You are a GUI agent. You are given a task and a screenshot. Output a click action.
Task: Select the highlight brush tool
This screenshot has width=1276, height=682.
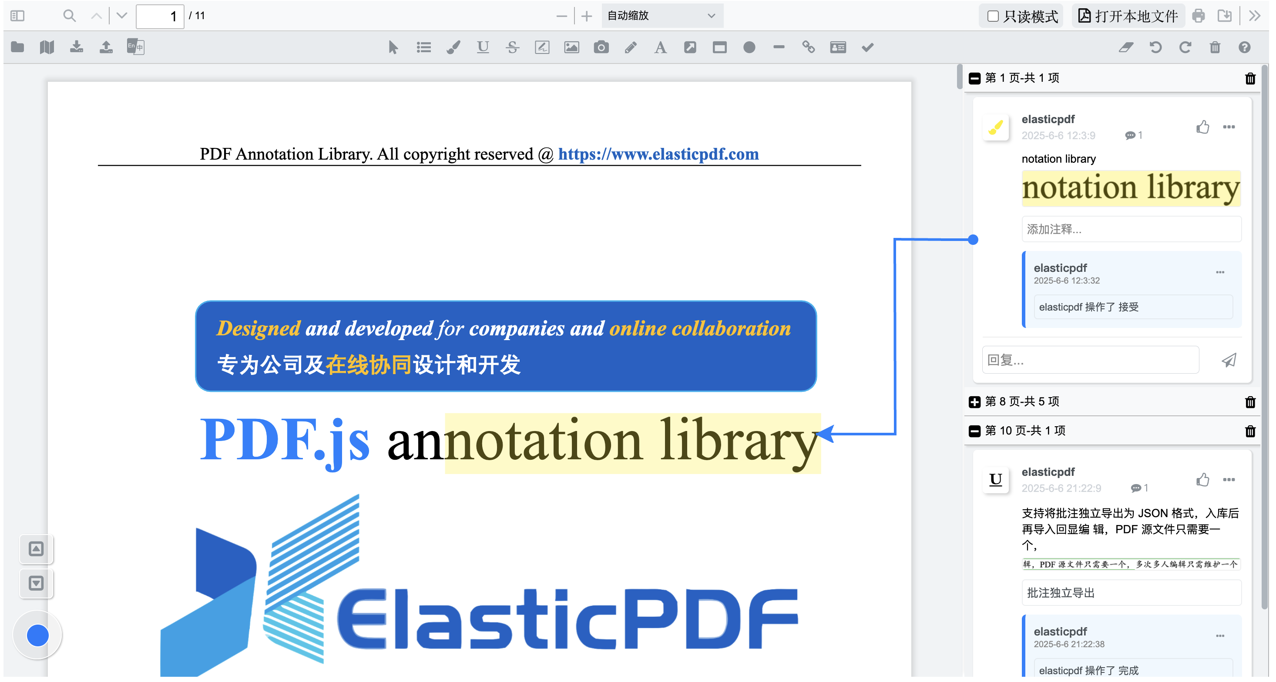point(453,47)
